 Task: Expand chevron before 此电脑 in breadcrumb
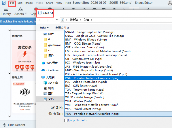pos(67,20)
